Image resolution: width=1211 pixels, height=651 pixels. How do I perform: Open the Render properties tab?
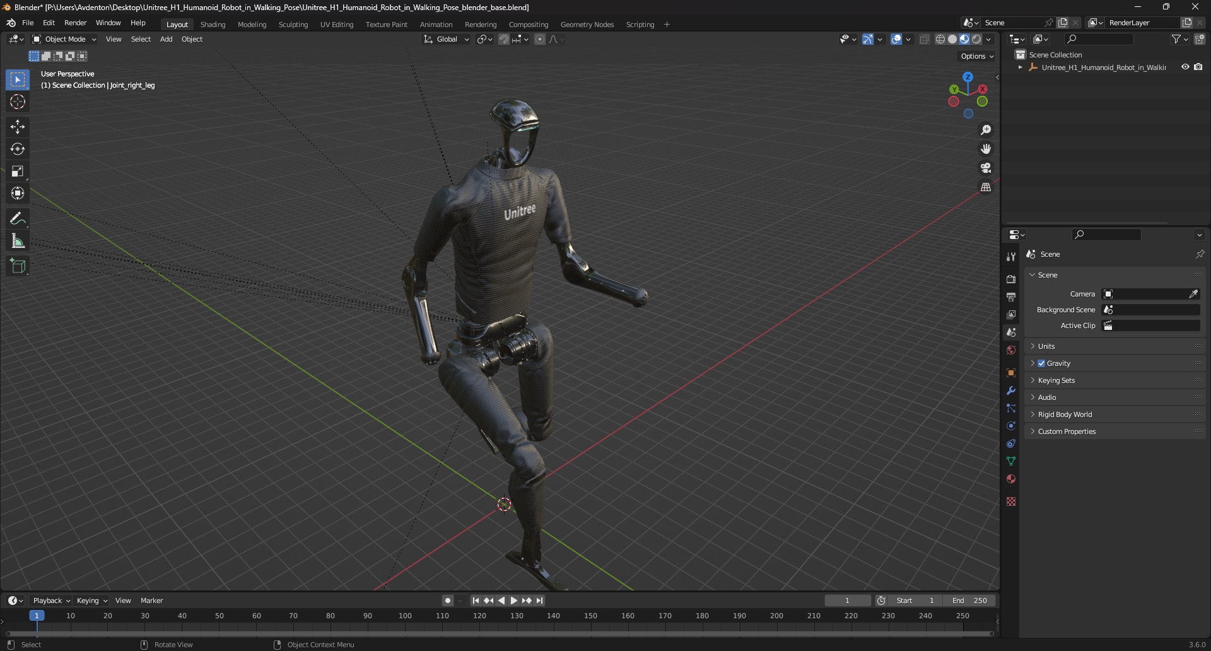point(1011,279)
